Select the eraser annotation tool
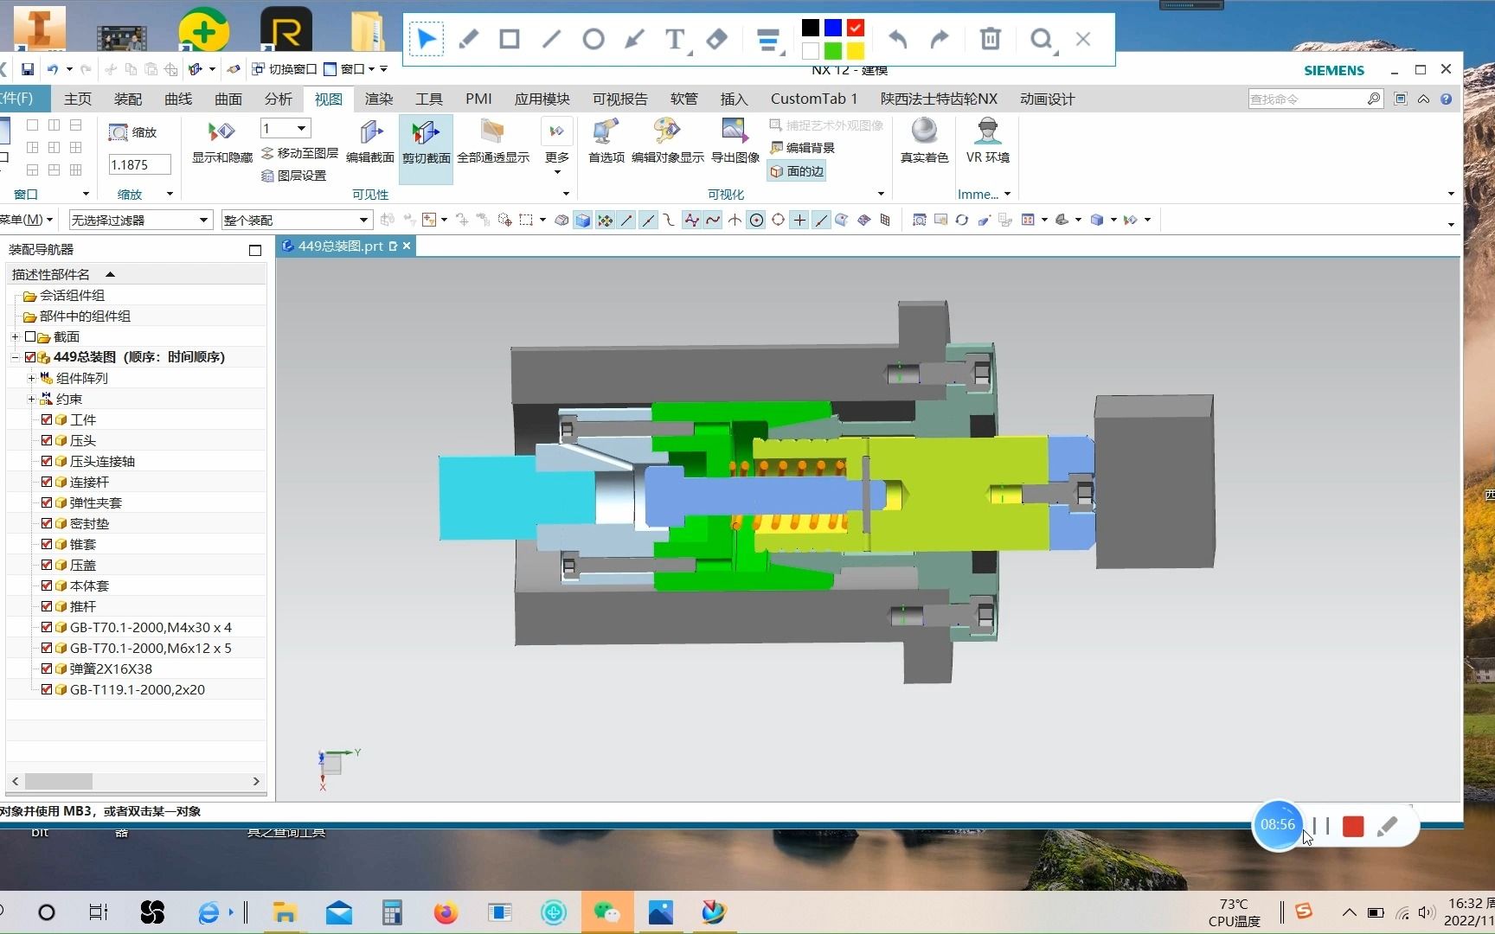 tap(716, 39)
